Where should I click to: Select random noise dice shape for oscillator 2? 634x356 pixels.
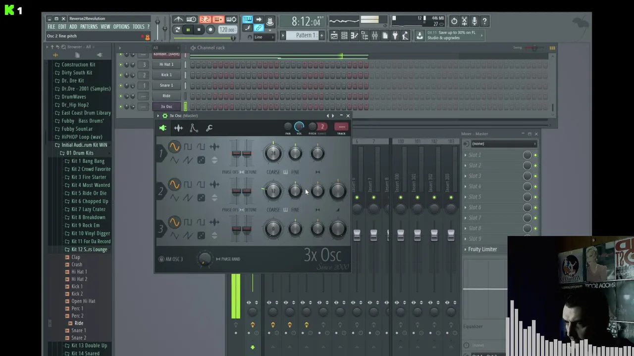201,197
